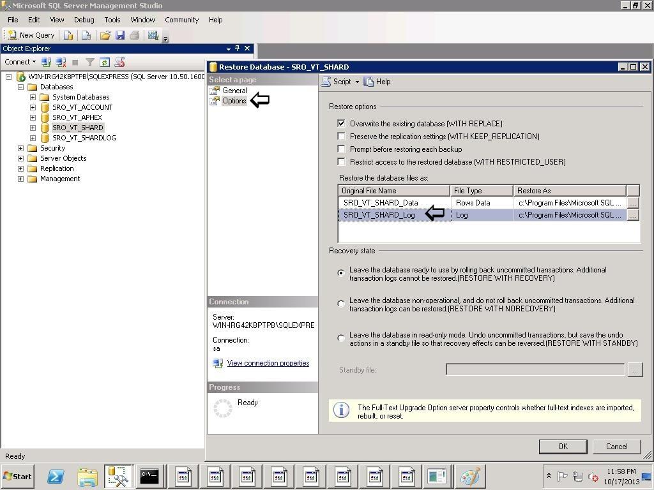Click the Open File folder icon
The height and width of the screenshot is (490, 654).
[x=105, y=36]
